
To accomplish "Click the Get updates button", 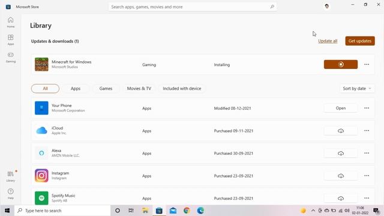I will click(360, 41).
